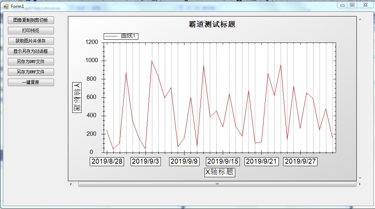Save chart as BMP with "另存为BMP文件"
The image size is (375, 209).
coord(30,61)
